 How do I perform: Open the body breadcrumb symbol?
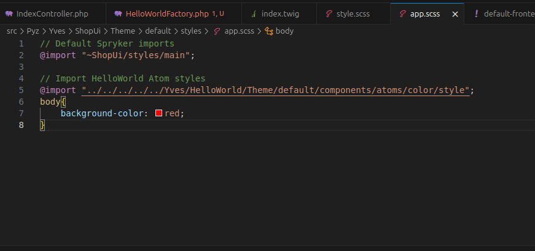click(x=284, y=31)
